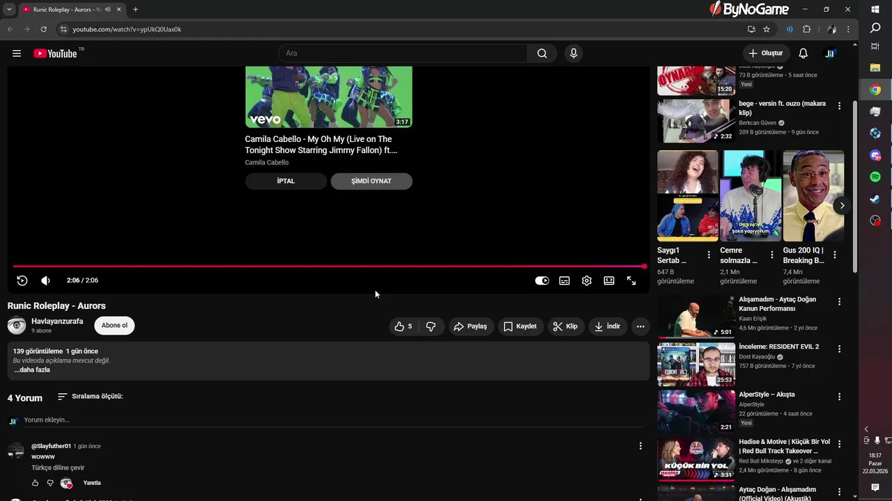This screenshot has height=501, width=892.
Task: Open the Sıralama ölçütü sort dropdown
Action: [90, 397]
